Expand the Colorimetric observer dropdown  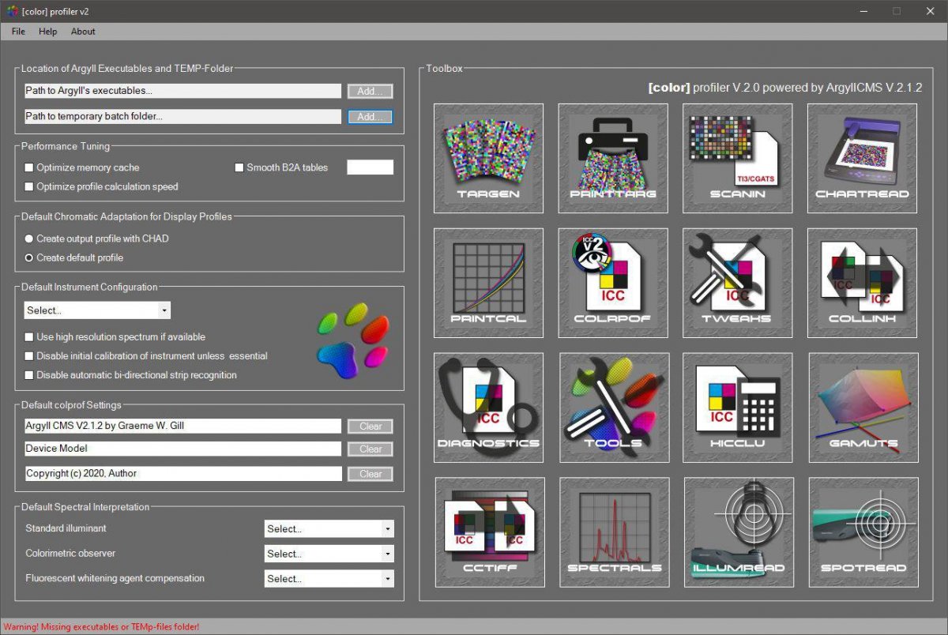tap(329, 554)
